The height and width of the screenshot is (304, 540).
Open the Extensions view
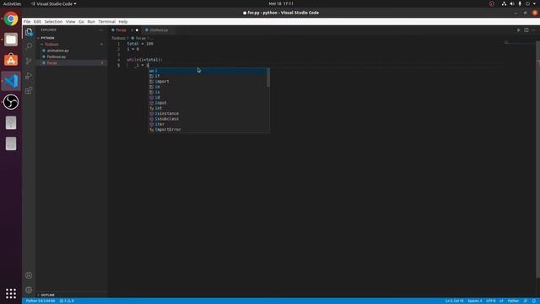click(29, 90)
